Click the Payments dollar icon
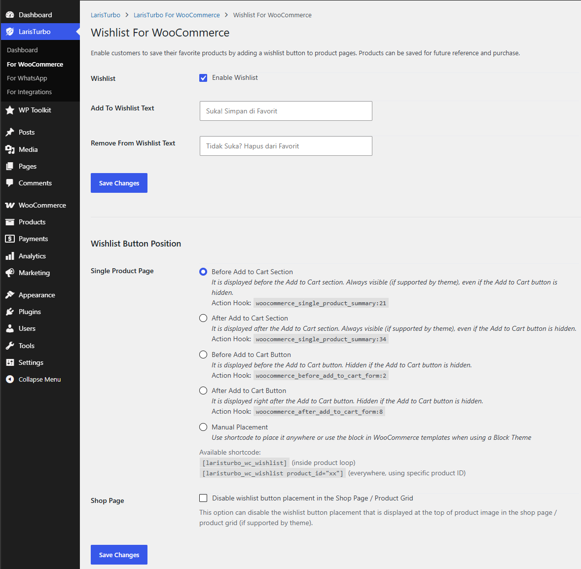The image size is (581, 569). [10, 239]
